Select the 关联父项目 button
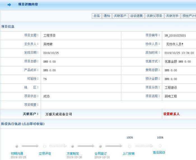The image size is (196, 160). [155, 16]
